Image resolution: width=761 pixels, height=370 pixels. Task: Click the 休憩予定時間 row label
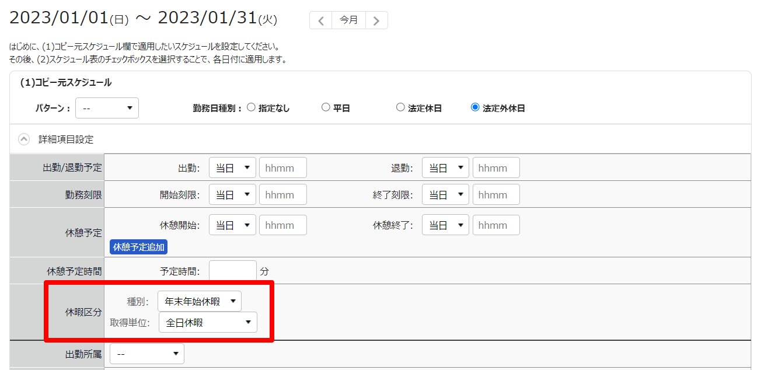74,271
